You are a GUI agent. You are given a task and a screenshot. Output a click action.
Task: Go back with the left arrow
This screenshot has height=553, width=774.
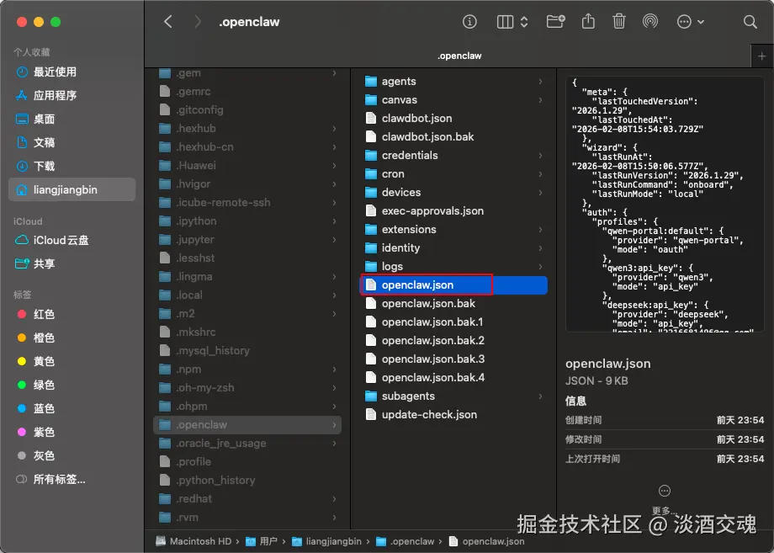tap(167, 22)
